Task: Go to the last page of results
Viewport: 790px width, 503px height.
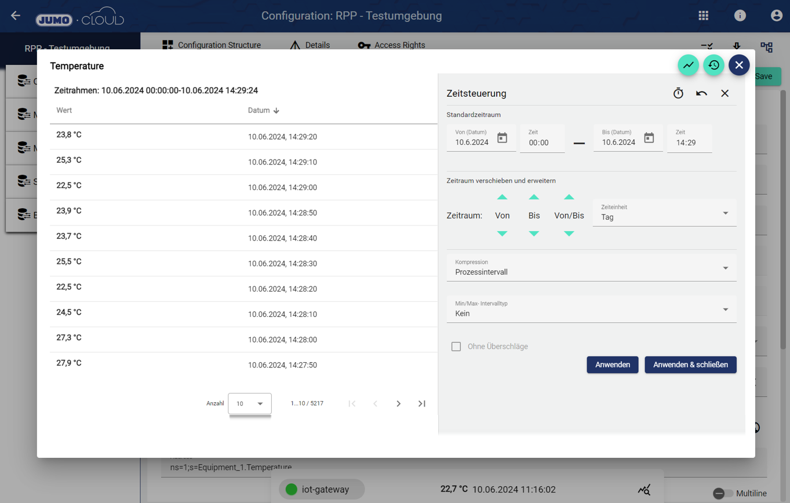Action: [x=422, y=403]
